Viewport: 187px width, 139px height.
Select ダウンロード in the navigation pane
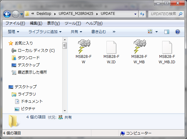pyautogui.click(x=28, y=58)
